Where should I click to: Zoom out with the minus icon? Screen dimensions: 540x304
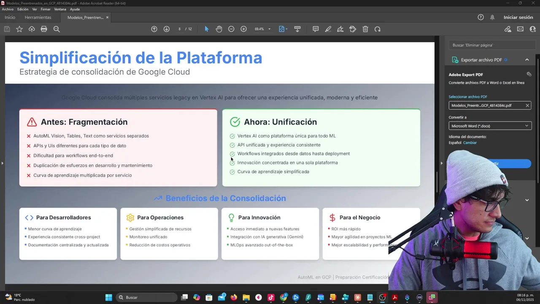[231, 29]
